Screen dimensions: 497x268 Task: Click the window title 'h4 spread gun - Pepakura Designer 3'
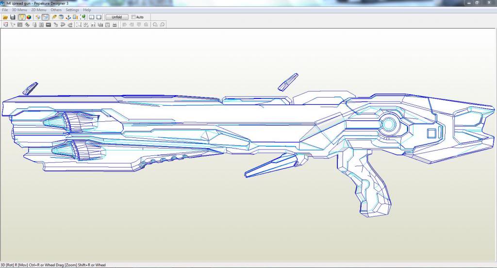(37, 3)
